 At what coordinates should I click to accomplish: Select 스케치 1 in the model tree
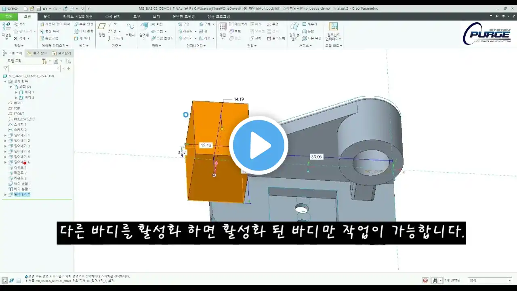pos(17,124)
